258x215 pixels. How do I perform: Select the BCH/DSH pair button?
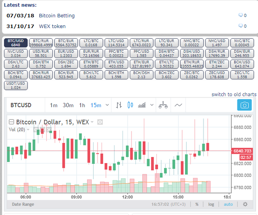coord(141,75)
